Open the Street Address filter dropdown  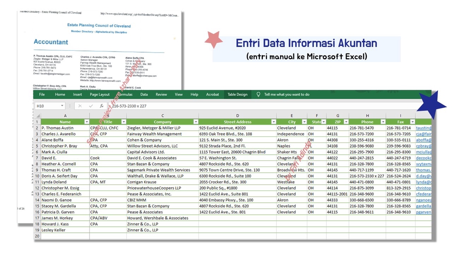pos(274,122)
